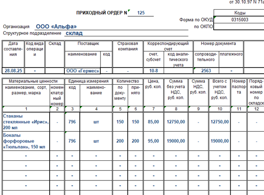Select the supplier name cell ООО «Гермес»
The height and width of the screenshot is (195, 264).
82,70
